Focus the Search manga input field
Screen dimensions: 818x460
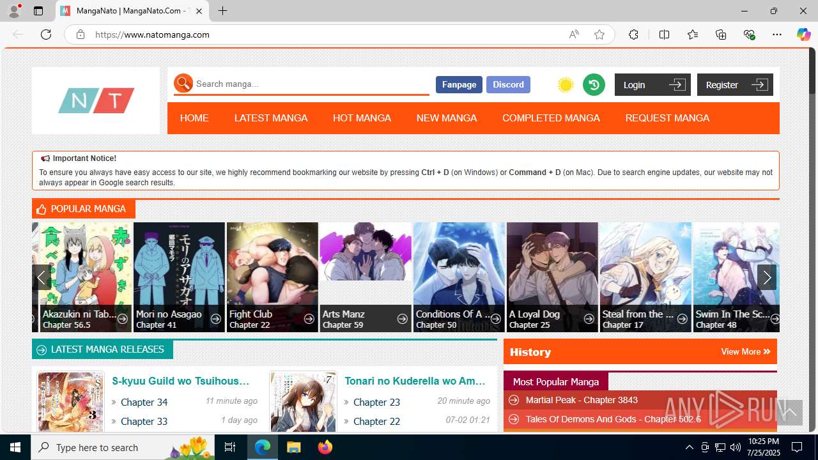[x=311, y=84]
